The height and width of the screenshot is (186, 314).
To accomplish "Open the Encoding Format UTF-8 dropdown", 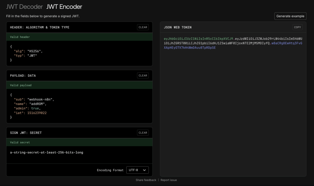I will click(x=137, y=170).
